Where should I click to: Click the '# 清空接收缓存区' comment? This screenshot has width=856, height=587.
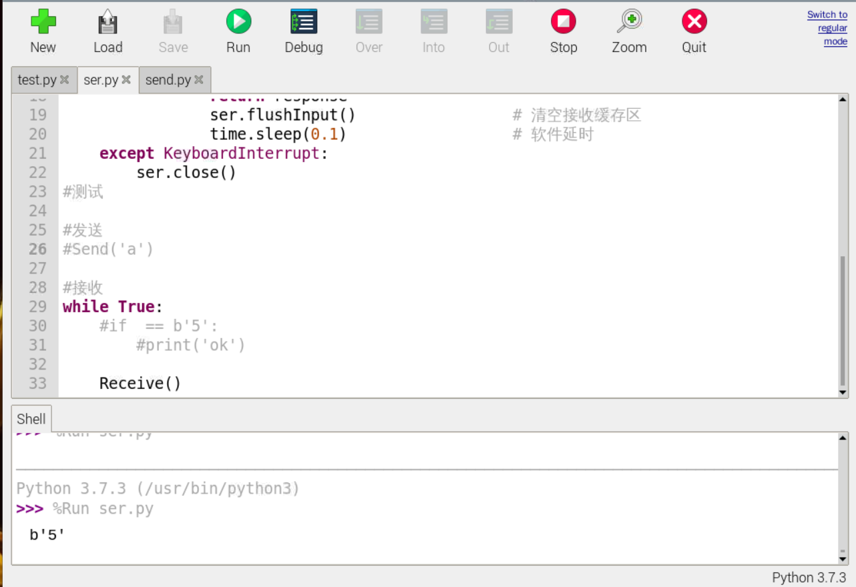[577, 115]
